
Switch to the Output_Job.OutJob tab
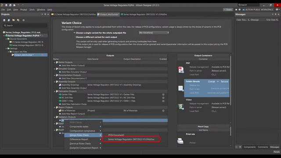(108, 14)
